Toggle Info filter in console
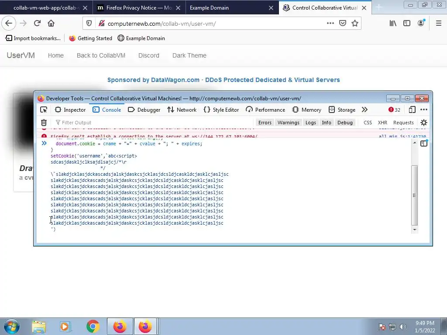The image size is (447, 335). 327,123
